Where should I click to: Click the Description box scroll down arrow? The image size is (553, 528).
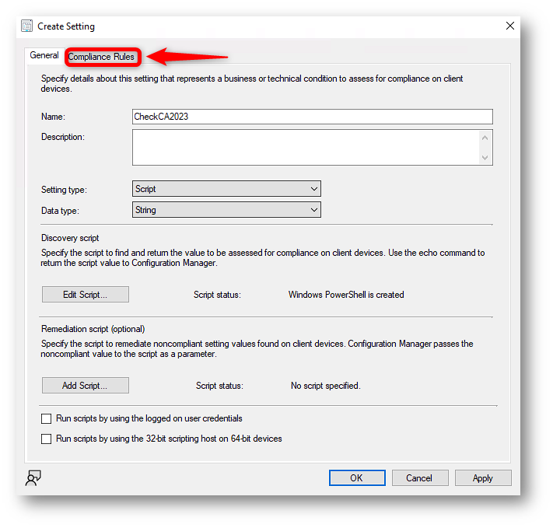485,157
